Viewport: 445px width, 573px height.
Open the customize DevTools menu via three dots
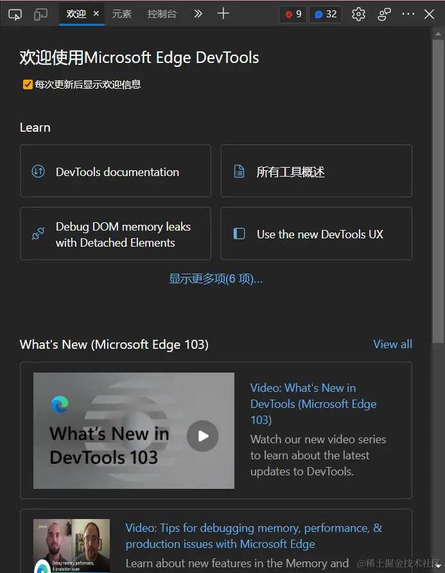tap(408, 13)
